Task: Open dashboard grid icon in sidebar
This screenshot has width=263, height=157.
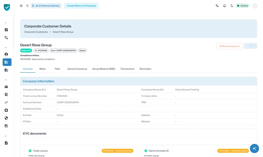Action: [6, 30]
